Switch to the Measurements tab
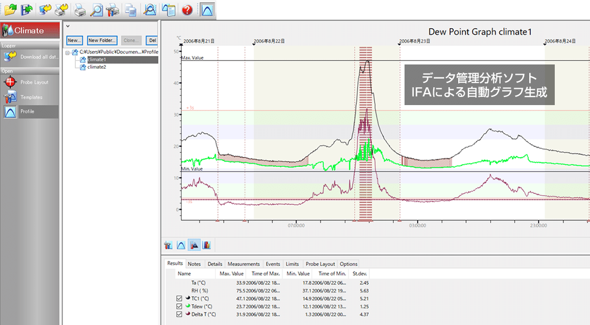The image size is (590, 325). (x=243, y=264)
